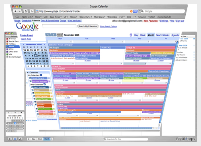Toggle Events Stuttgart calendar checkbox
Image resolution: width=201 pixels, height=146 pixels.
tap(7, 57)
